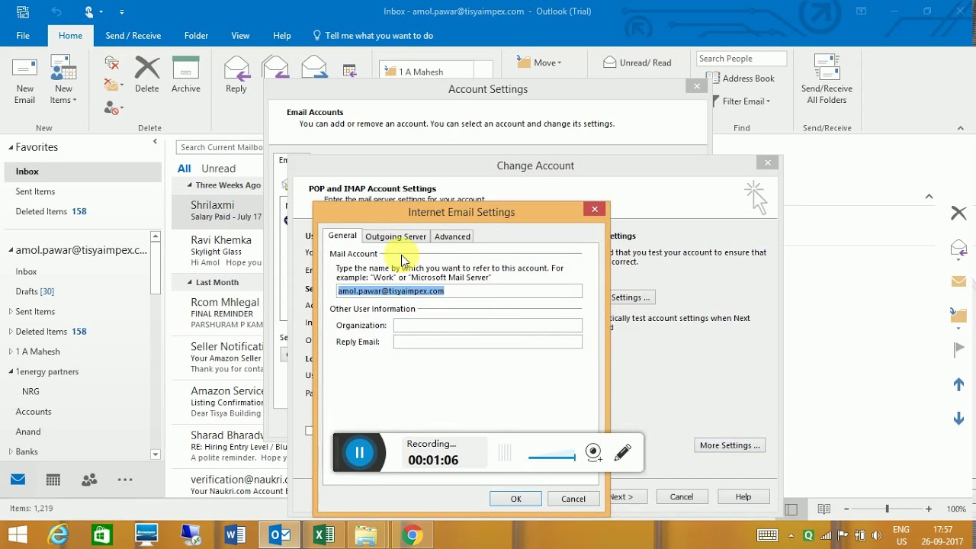Click More Settings button in Change Account
The image size is (976, 549).
click(730, 445)
